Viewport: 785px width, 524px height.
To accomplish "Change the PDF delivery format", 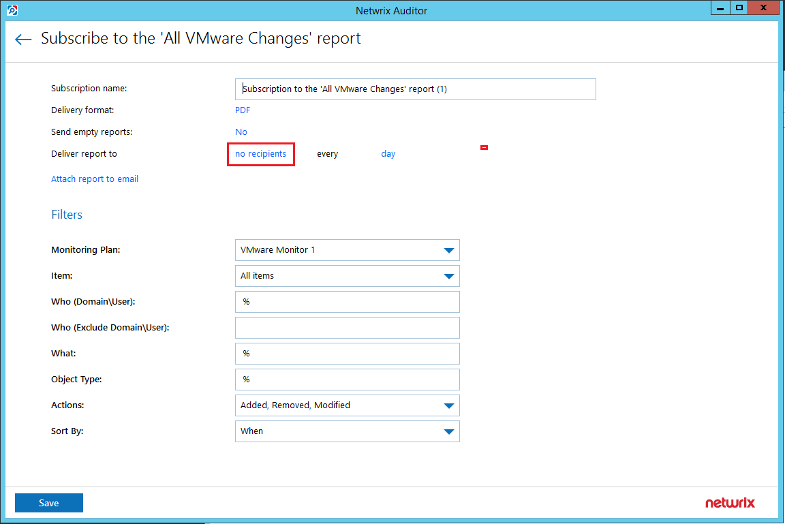I will (x=243, y=110).
